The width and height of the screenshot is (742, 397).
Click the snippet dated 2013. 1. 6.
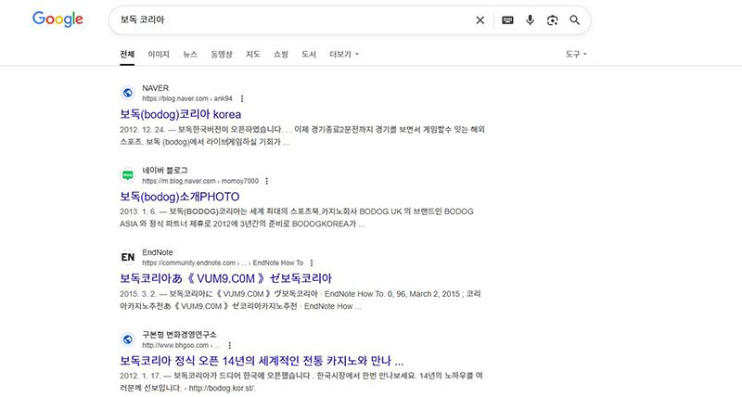tap(297, 218)
